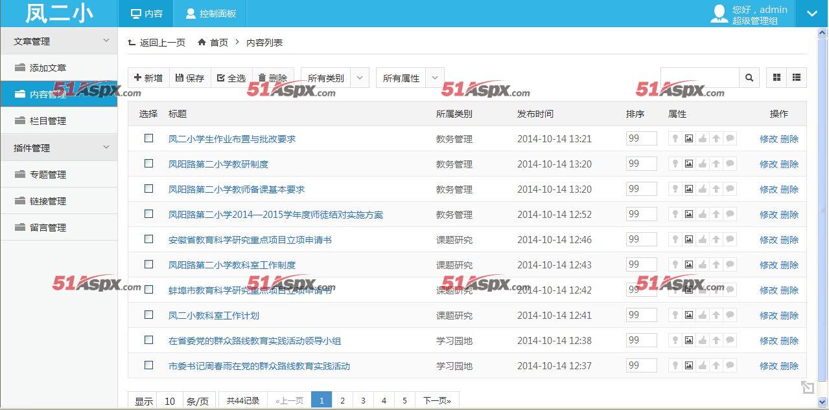Check the box for 市委书记周春雨在党的群众路线教育实践活动

(x=148, y=365)
